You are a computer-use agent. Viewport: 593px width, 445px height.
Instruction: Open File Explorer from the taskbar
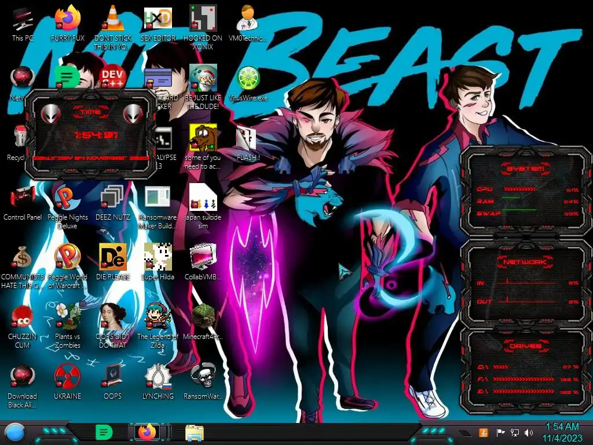point(195,433)
